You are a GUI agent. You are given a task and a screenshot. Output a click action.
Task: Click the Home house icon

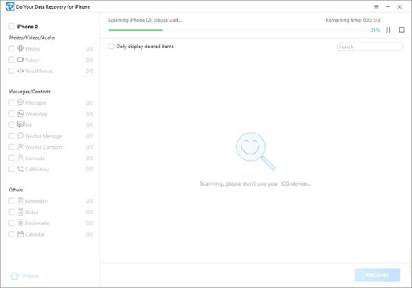(14, 276)
